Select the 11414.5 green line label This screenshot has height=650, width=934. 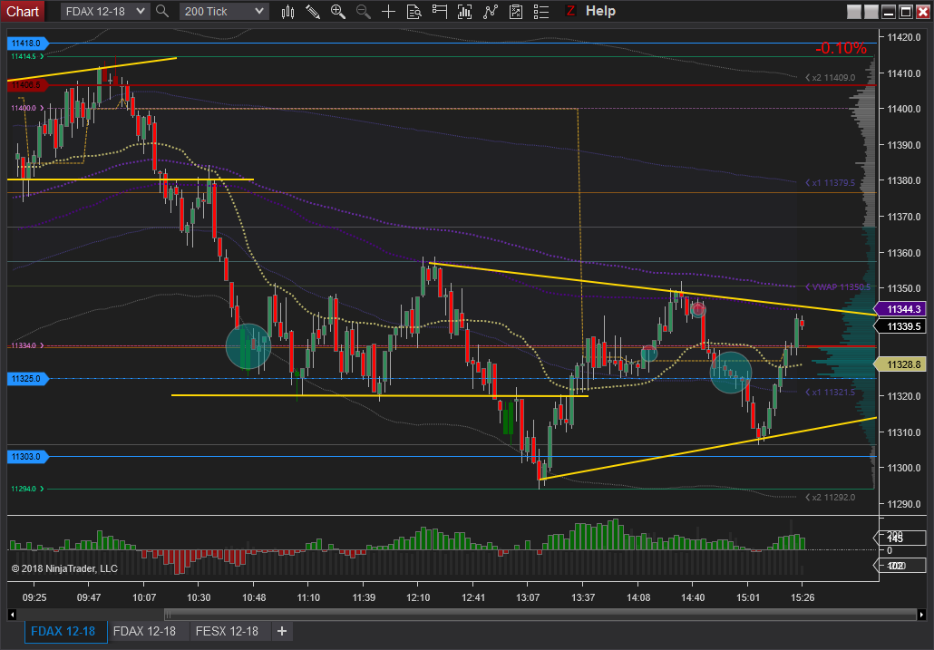(x=26, y=56)
